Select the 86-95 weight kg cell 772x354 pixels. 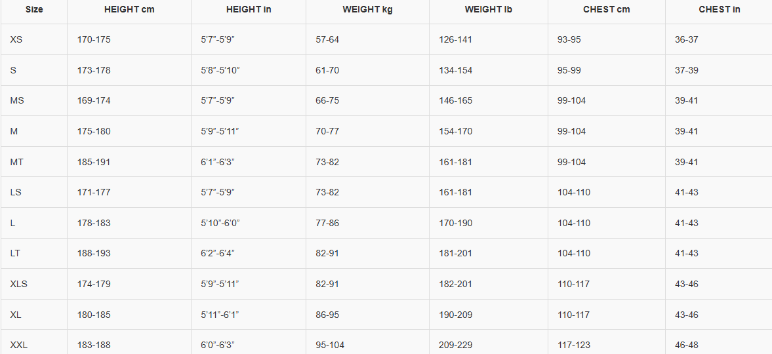327,315
